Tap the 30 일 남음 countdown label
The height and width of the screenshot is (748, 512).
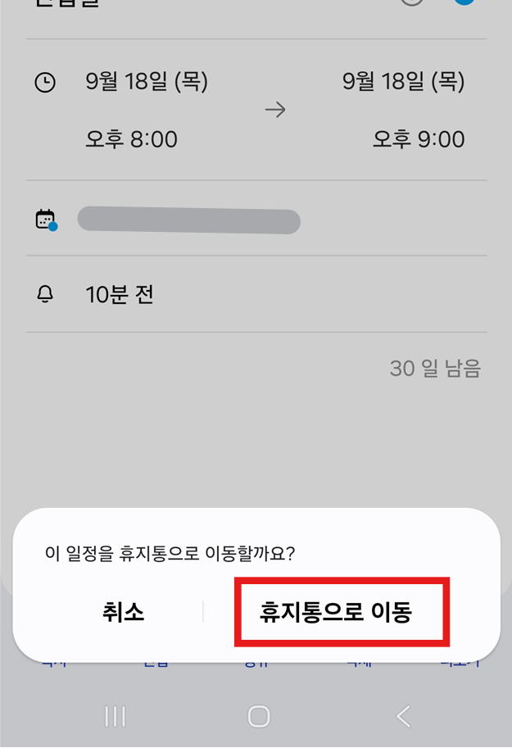(433, 369)
